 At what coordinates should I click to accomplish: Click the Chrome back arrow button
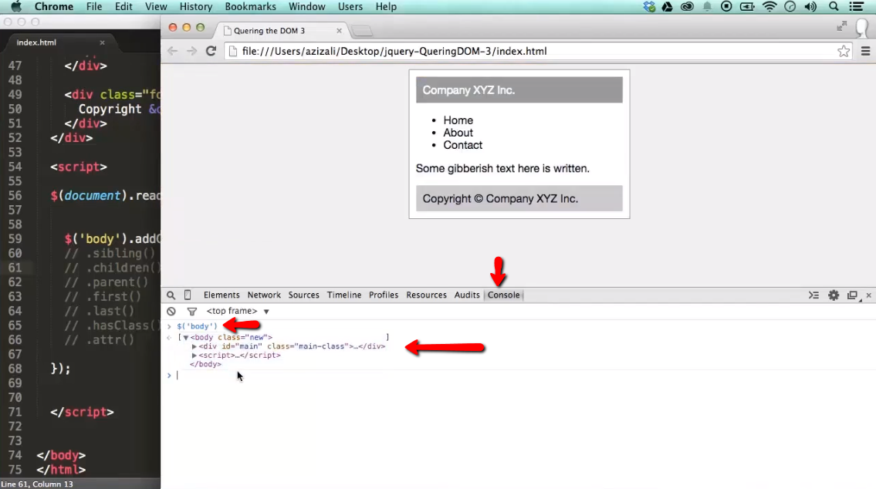point(172,51)
